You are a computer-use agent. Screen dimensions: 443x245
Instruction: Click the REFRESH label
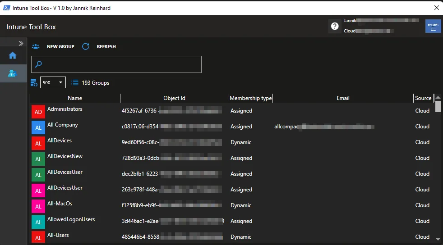coord(106,46)
